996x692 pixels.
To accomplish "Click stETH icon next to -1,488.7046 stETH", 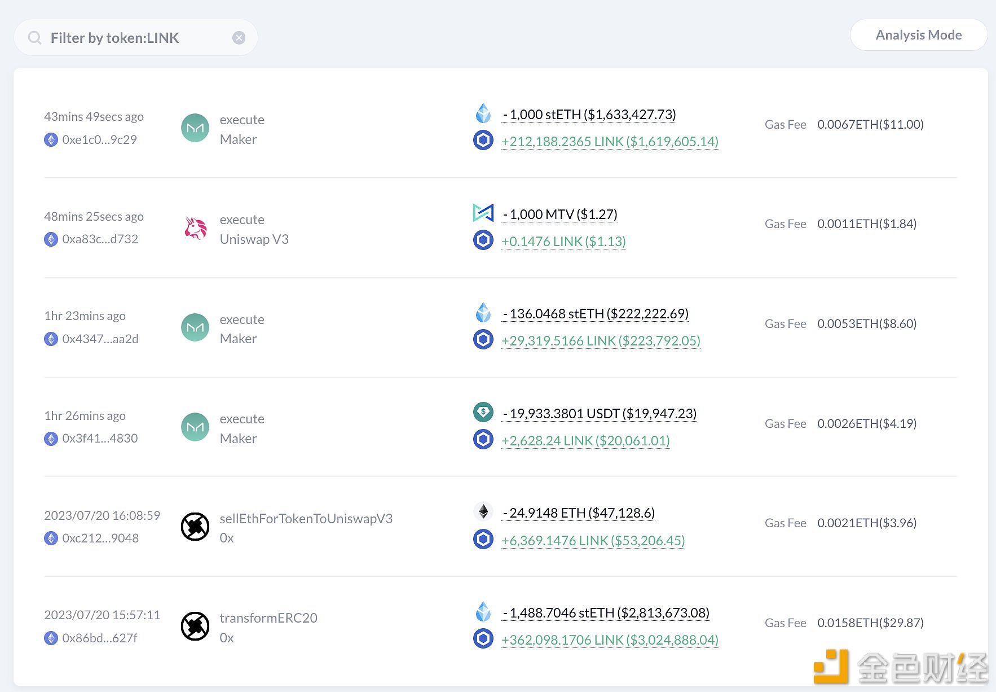I will coord(483,611).
